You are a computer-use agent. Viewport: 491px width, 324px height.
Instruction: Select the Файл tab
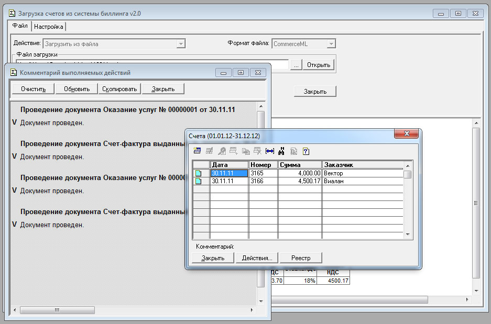pyautogui.click(x=19, y=26)
